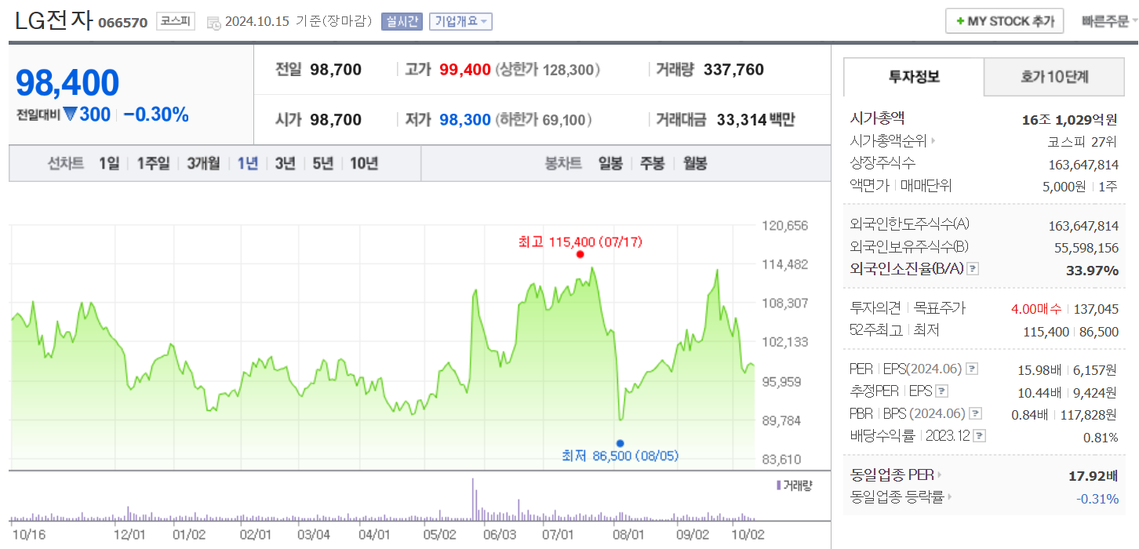Click the blue 최저 point marker on chart
This screenshot has width=1139, height=549.
pos(620,443)
